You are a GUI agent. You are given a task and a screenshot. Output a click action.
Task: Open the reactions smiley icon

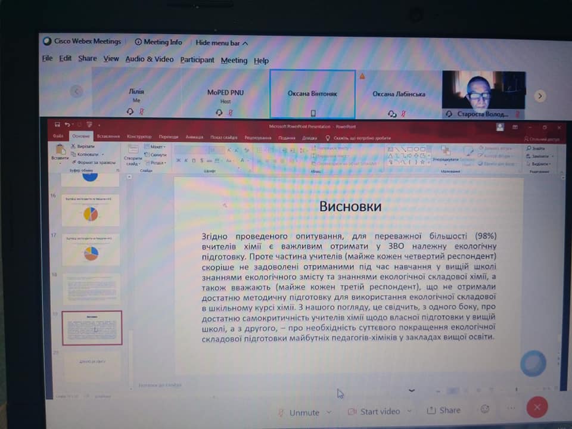point(485,409)
